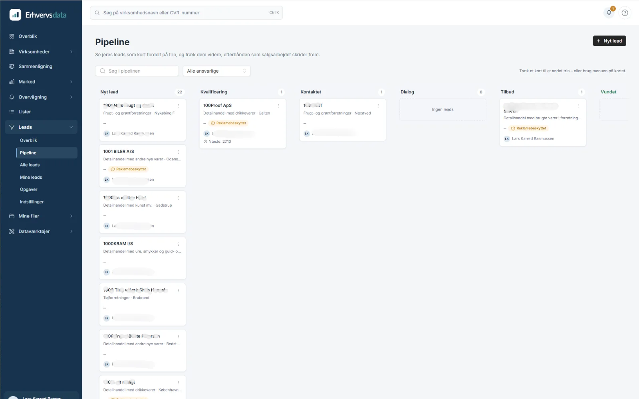The image size is (639, 399).
Task: Click the Lister list icon
Action: point(12,112)
